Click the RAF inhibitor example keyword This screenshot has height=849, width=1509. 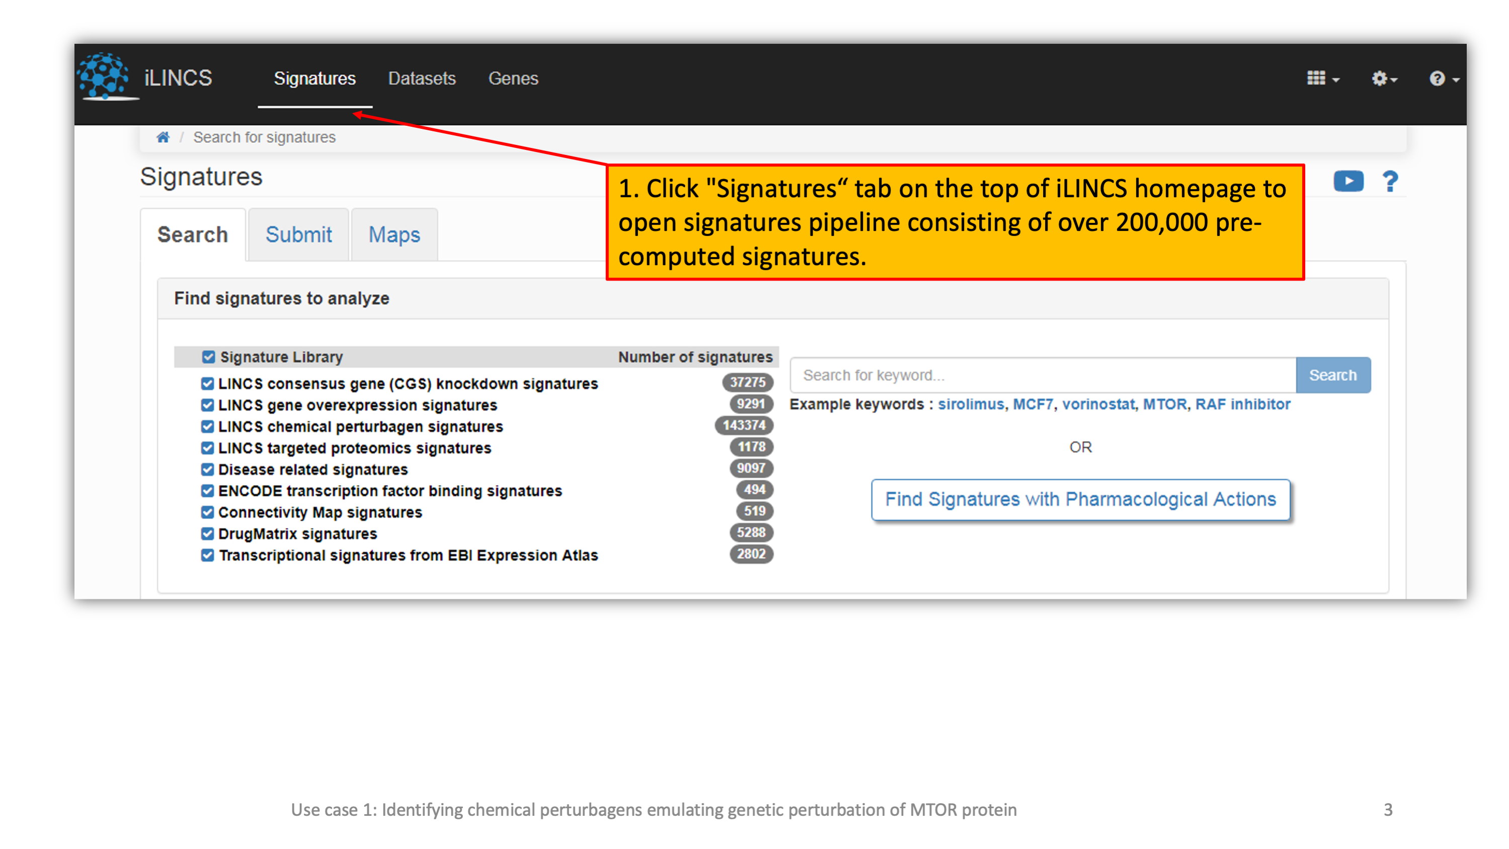(x=1242, y=404)
